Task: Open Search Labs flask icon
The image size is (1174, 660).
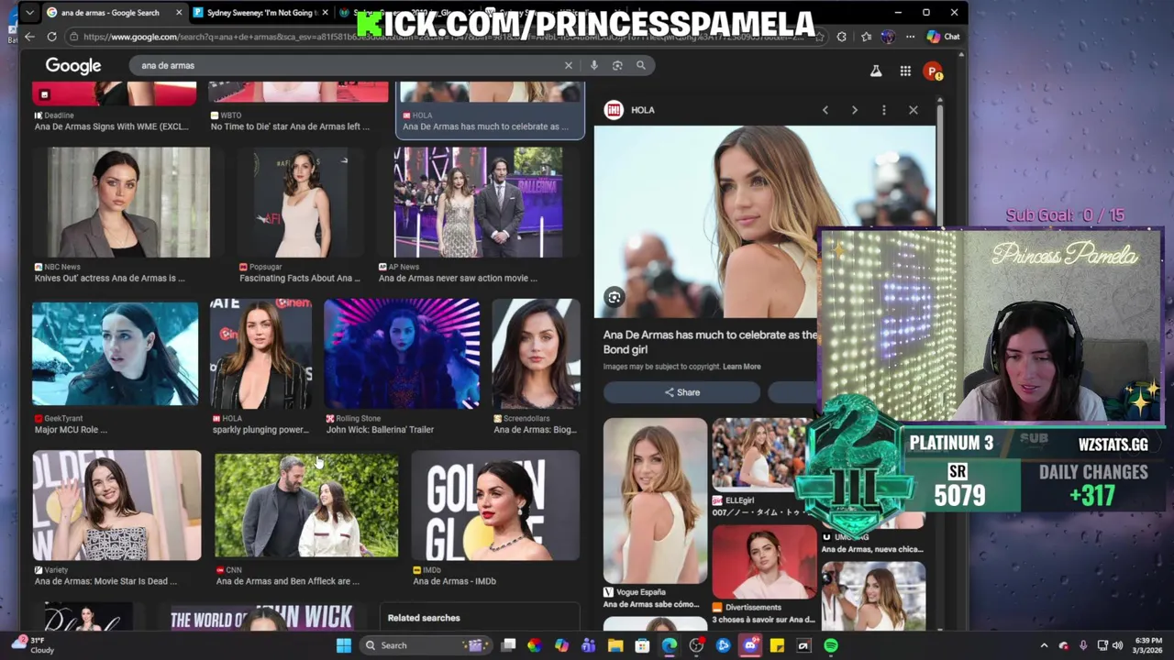Action: tap(876, 71)
